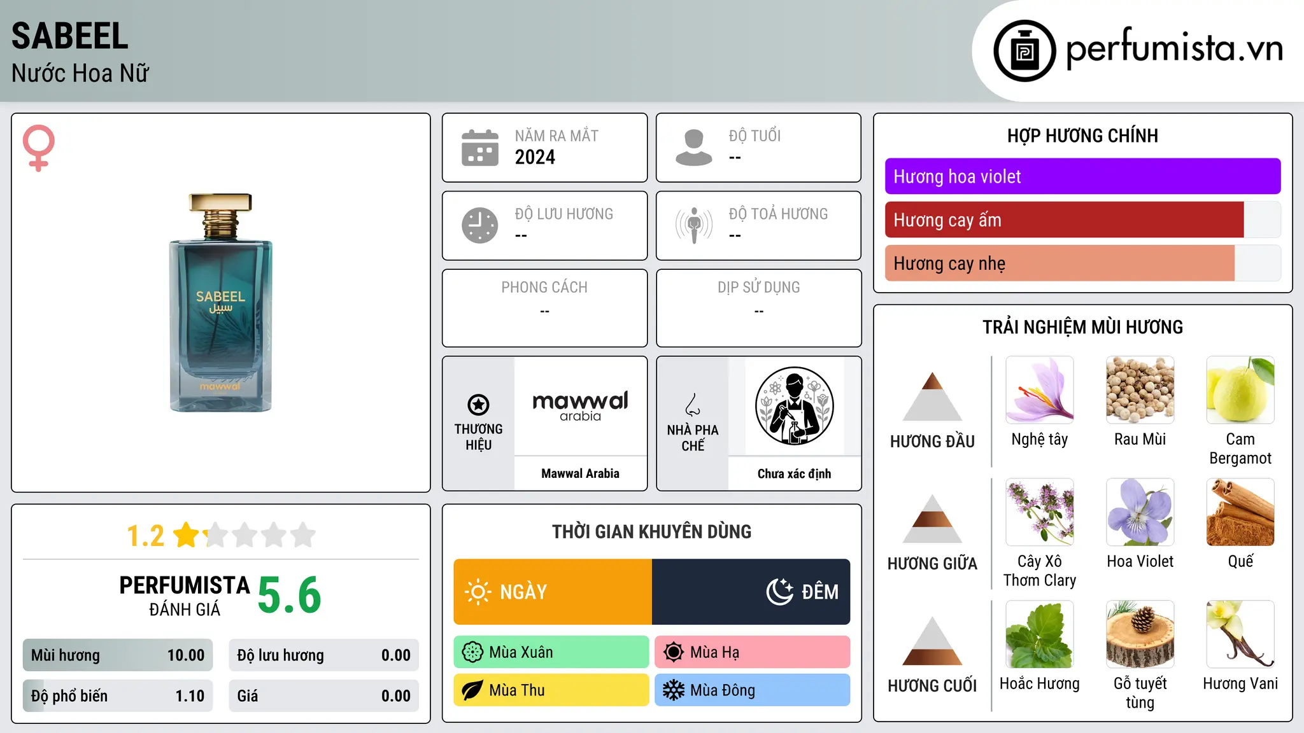This screenshot has width=1304, height=733.
Task: Click the perfumista.vn perfume bottle logo icon
Action: coord(1024,51)
